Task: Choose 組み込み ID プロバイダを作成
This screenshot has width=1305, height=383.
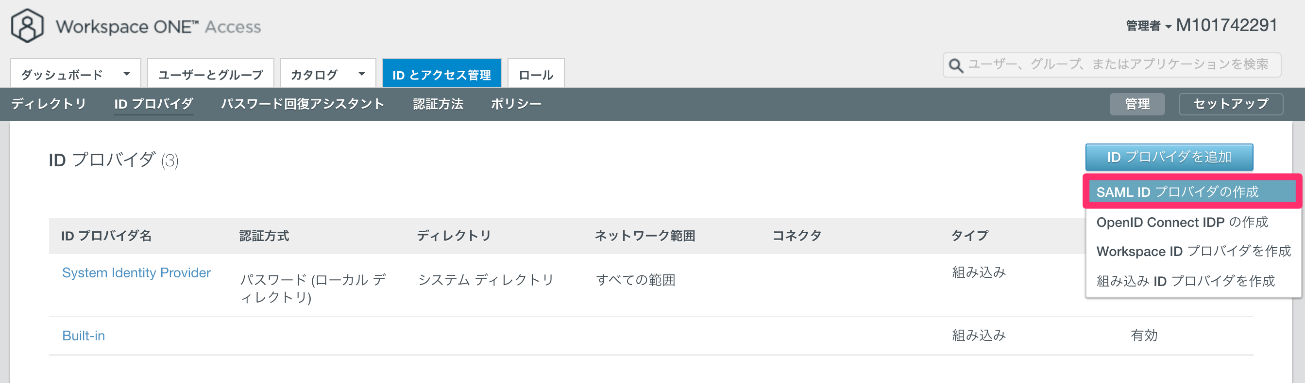Action: pos(1185,281)
